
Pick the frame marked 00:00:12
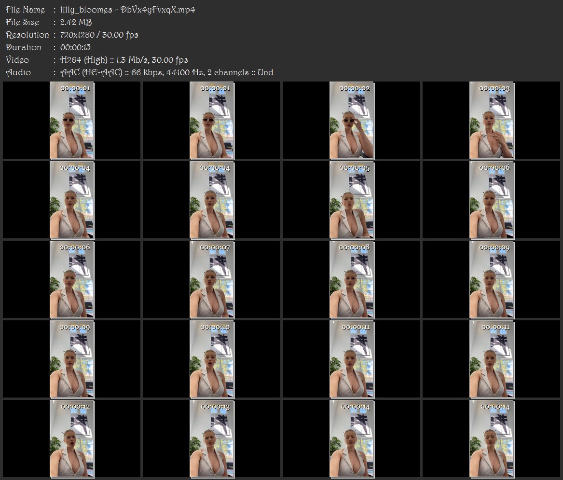(72, 439)
